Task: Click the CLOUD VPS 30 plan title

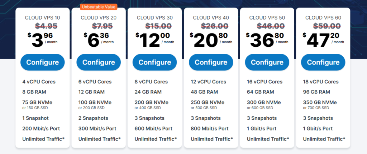Action: [x=155, y=17]
